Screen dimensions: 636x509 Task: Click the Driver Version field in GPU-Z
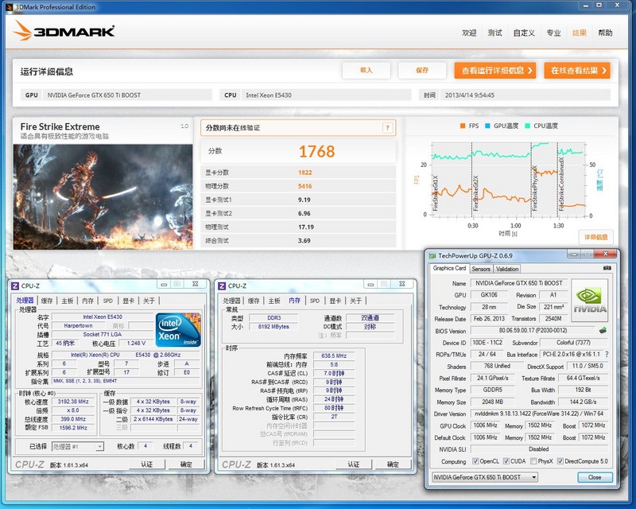pyautogui.click(x=539, y=414)
